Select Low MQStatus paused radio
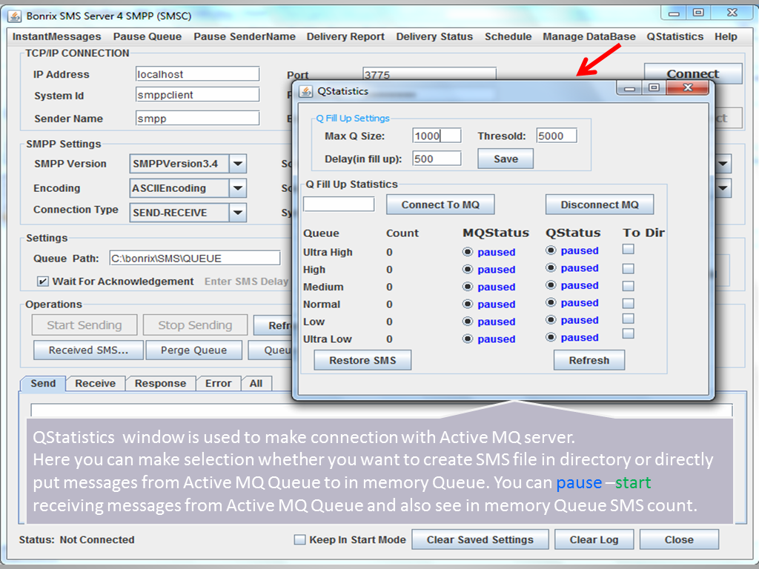 pyautogui.click(x=468, y=322)
